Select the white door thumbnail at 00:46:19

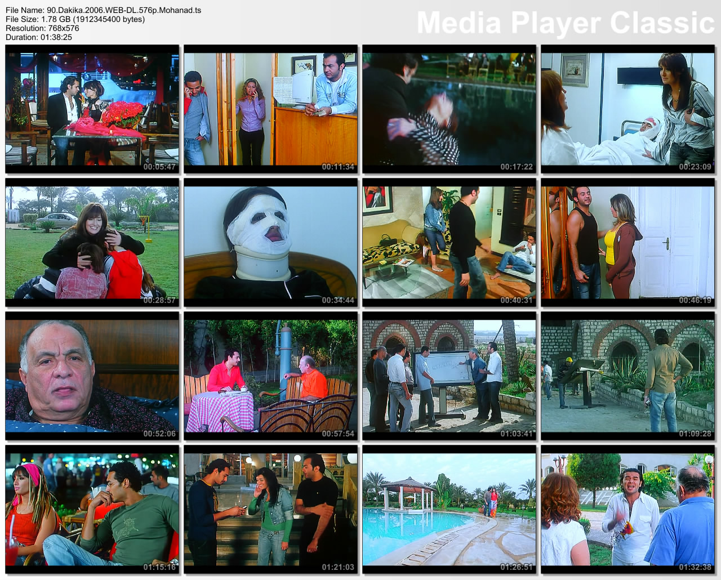tap(627, 243)
